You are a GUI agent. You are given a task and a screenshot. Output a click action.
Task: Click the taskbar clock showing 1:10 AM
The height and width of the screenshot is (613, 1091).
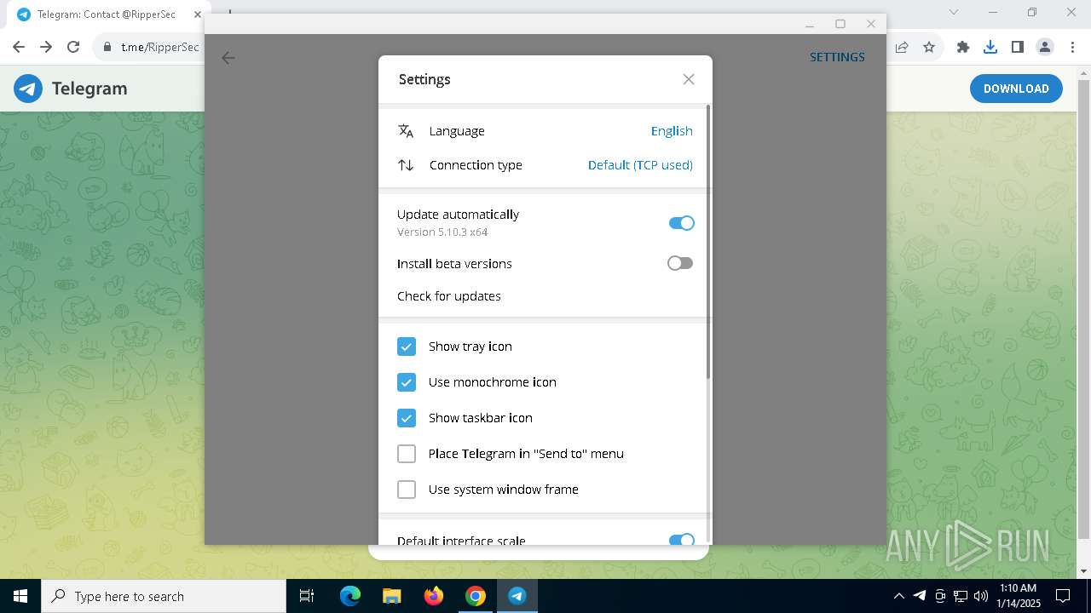tap(1017, 596)
